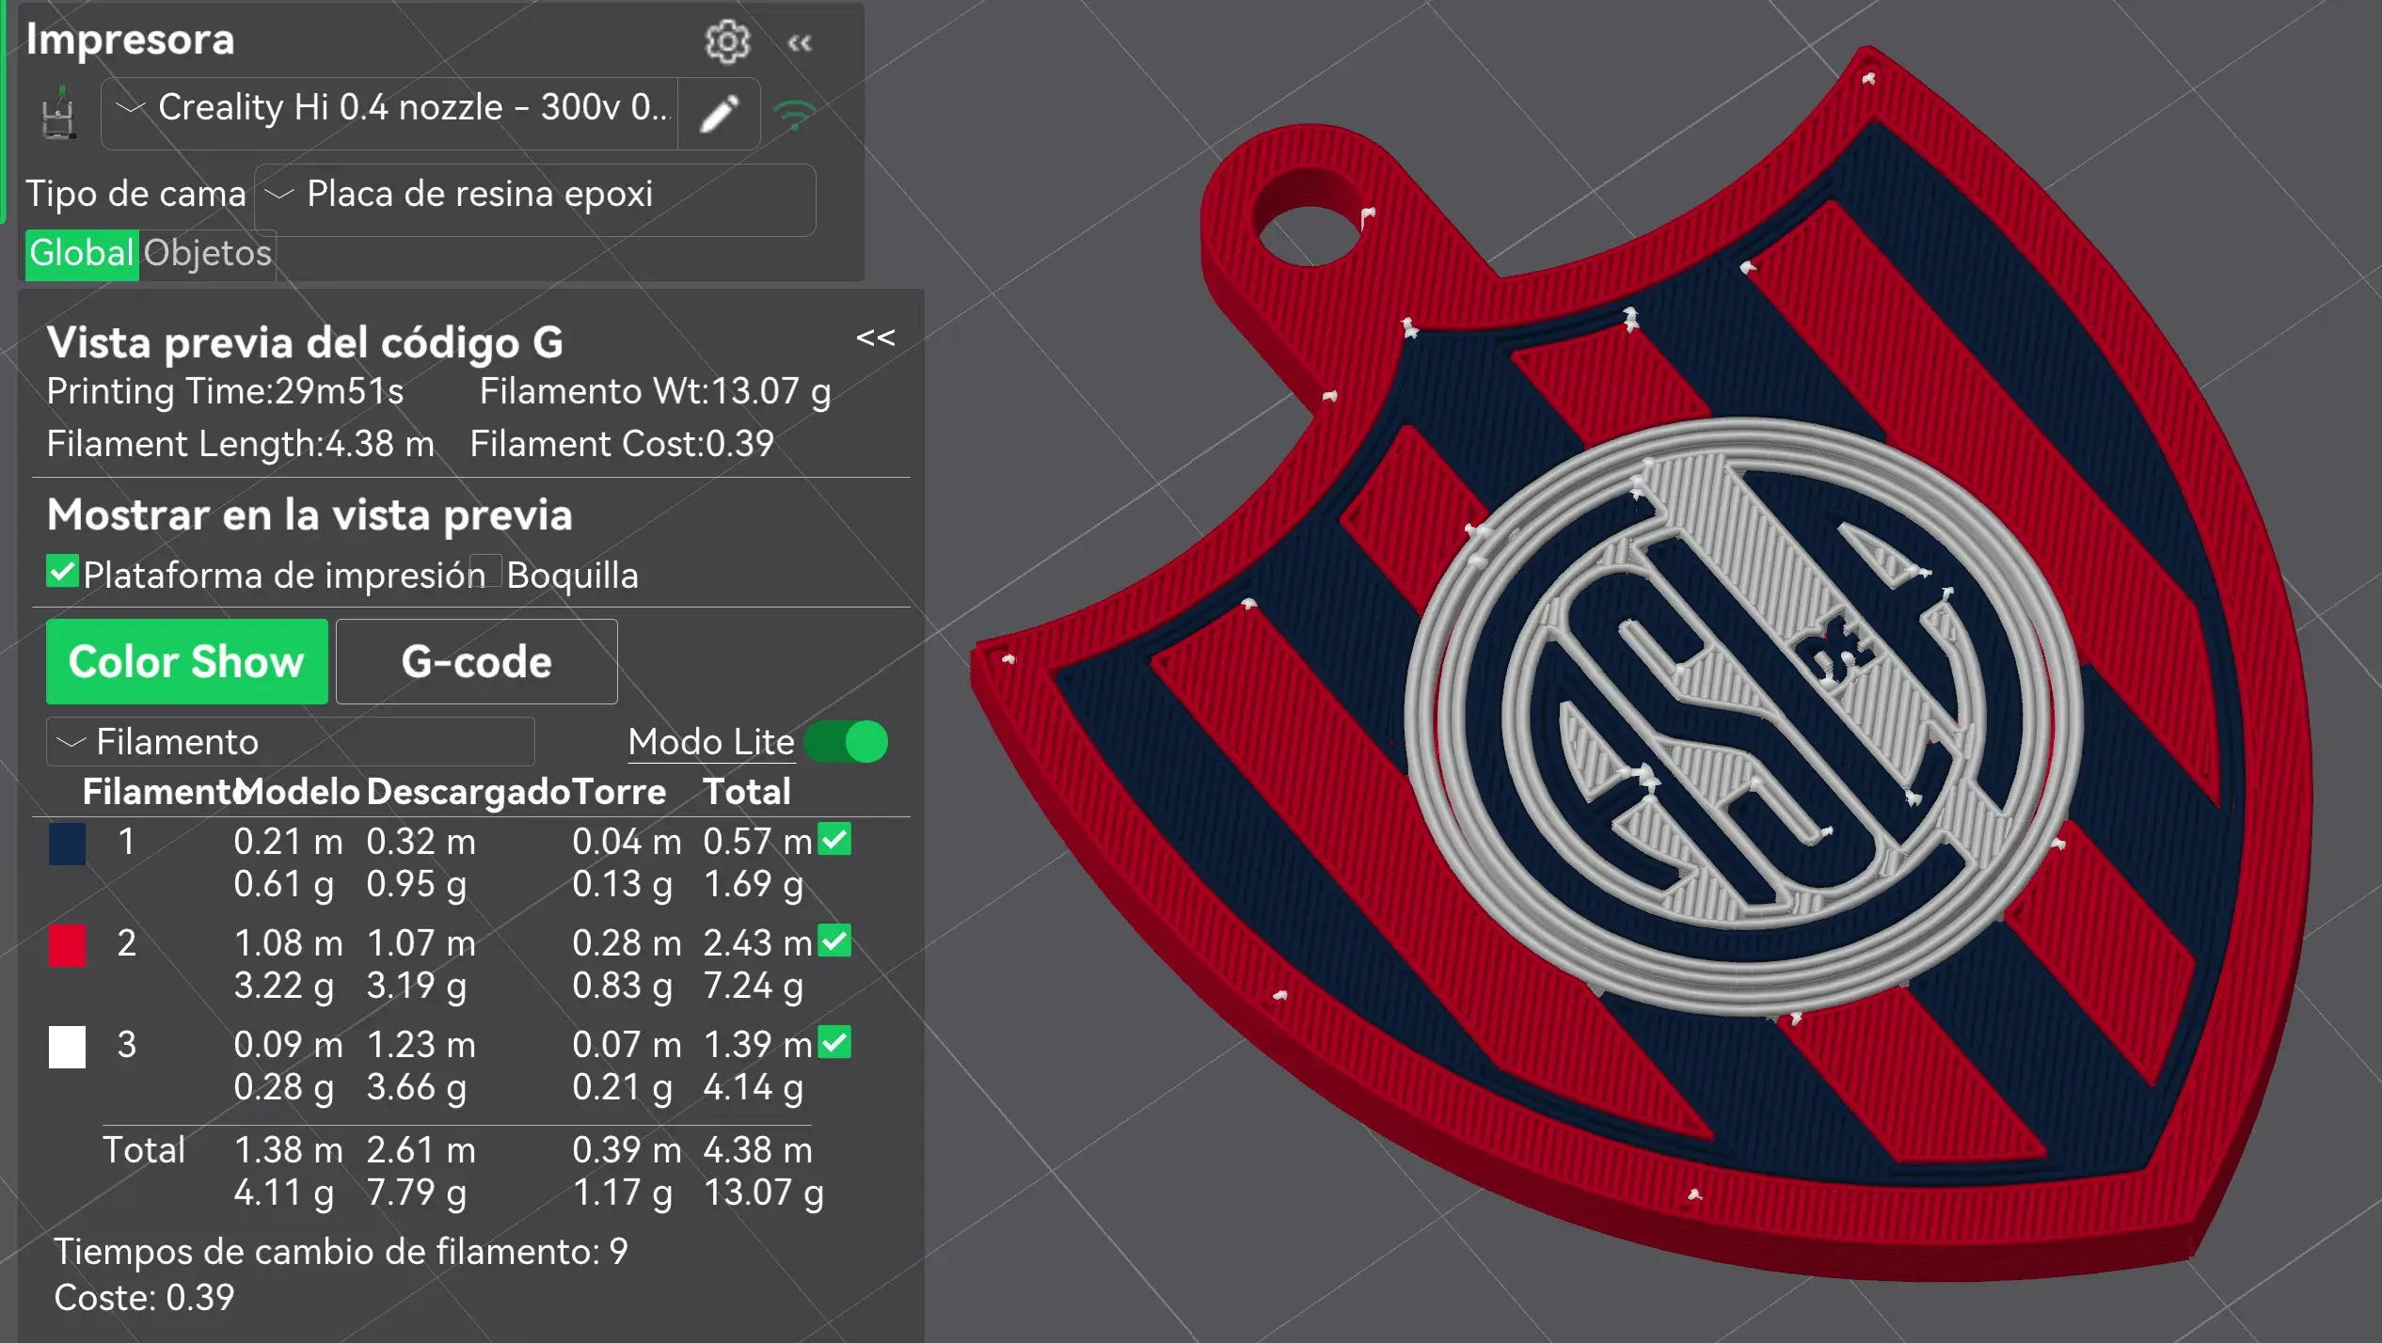Switch to the Global tab
The height and width of the screenshot is (1343, 2382).
pos(82,254)
